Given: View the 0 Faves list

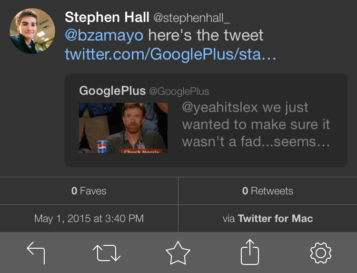Looking at the screenshot, I should tap(89, 191).
